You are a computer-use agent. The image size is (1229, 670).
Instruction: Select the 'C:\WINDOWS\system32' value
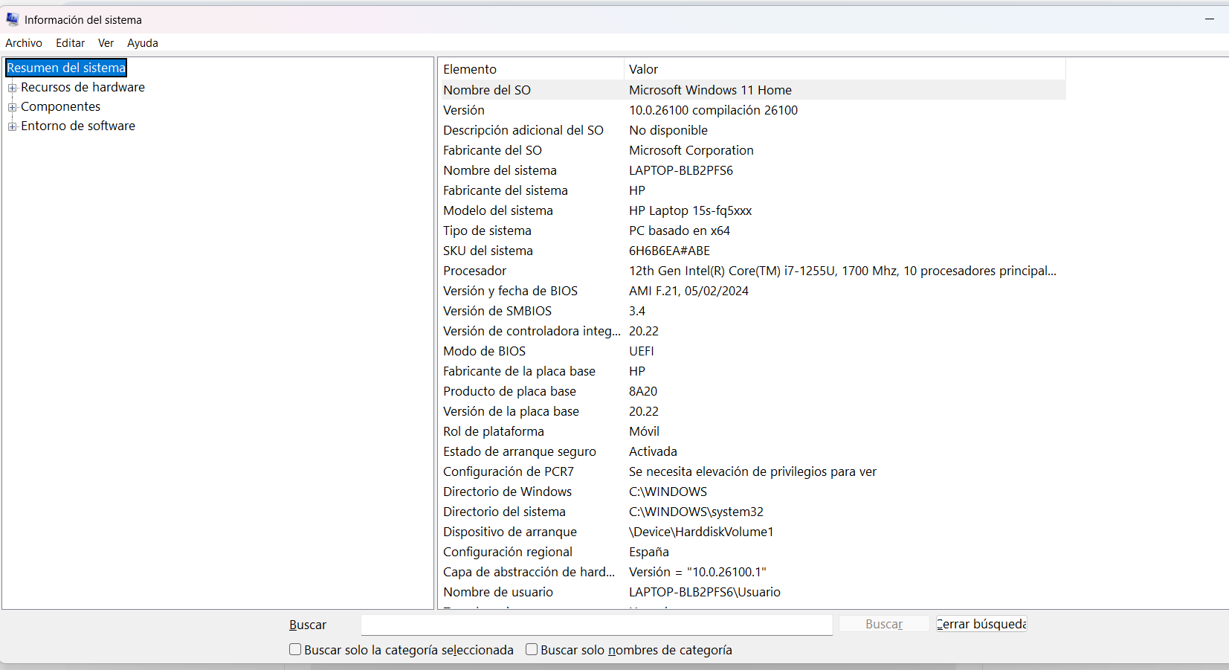696,512
